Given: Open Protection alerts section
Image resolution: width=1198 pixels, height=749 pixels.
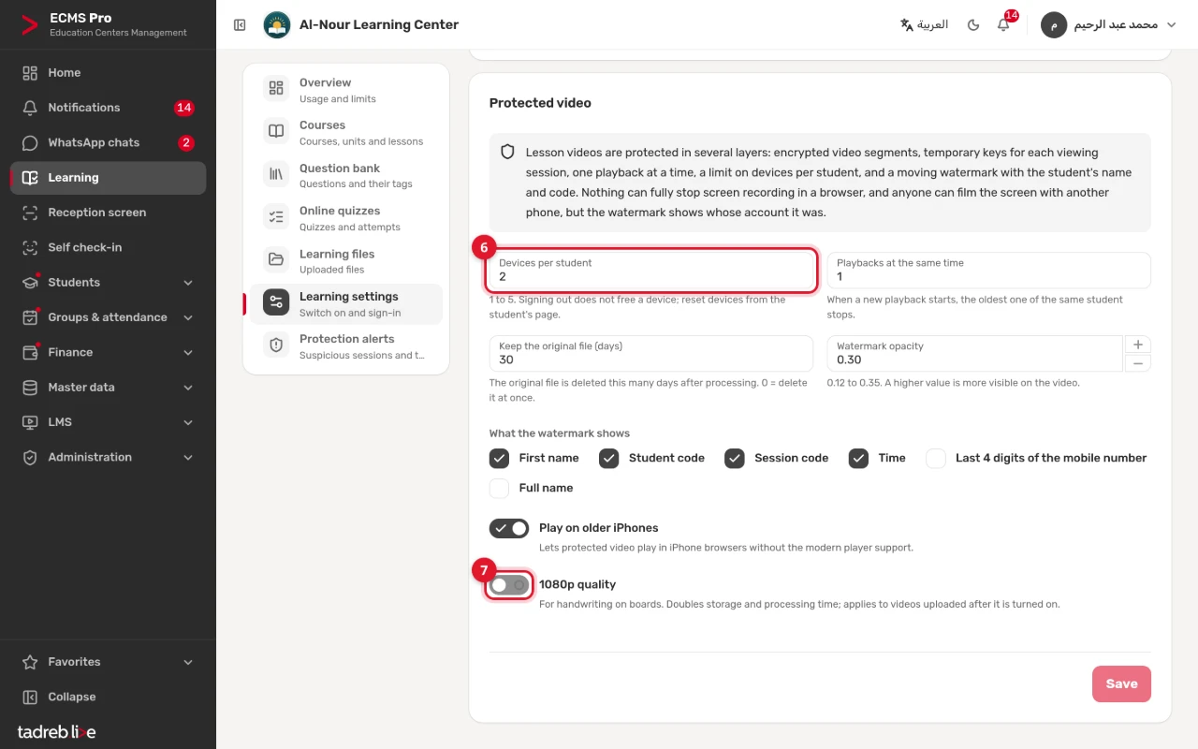Looking at the screenshot, I should coord(346,346).
